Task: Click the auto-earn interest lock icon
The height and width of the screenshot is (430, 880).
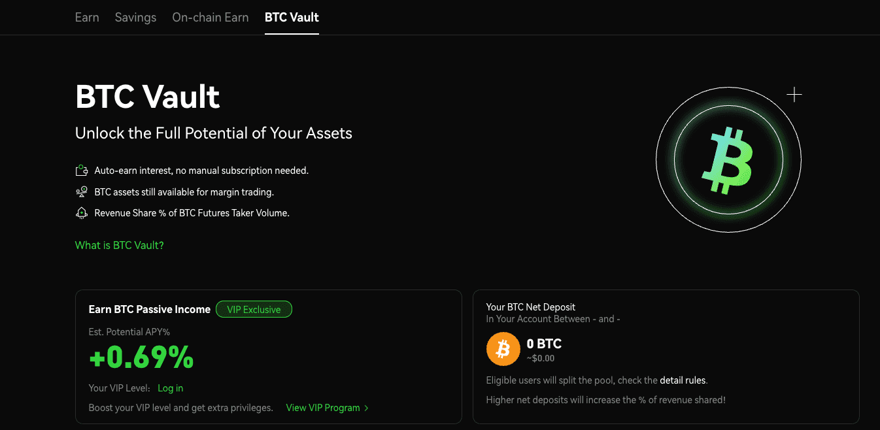Action: coord(81,170)
